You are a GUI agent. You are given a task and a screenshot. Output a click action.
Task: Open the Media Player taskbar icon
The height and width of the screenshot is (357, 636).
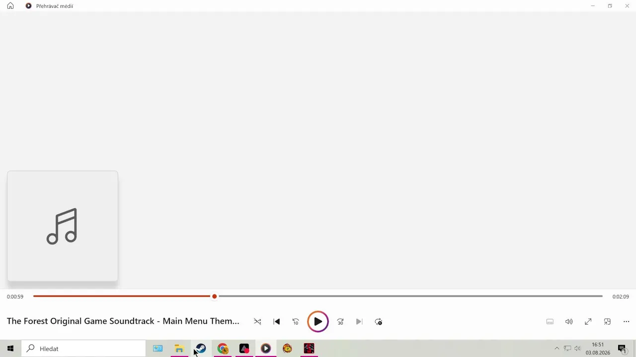click(x=266, y=349)
